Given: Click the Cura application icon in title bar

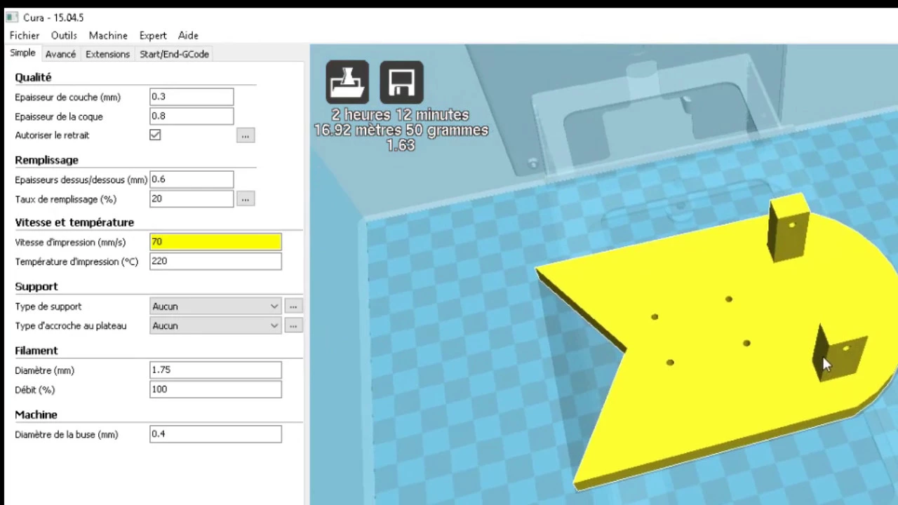Looking at the screenshot, I should coord(12,17).
